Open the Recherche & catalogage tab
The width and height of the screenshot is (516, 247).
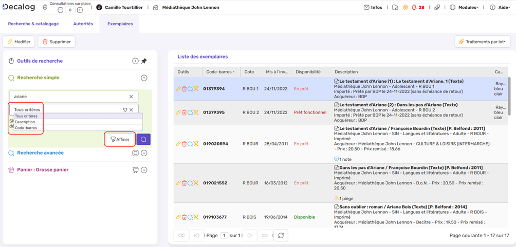tap(33, 24)
